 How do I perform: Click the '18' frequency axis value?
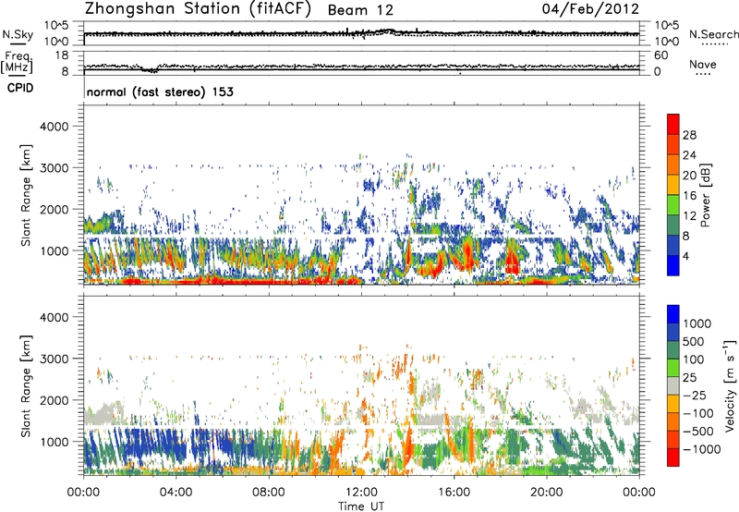tap(62, 55)
